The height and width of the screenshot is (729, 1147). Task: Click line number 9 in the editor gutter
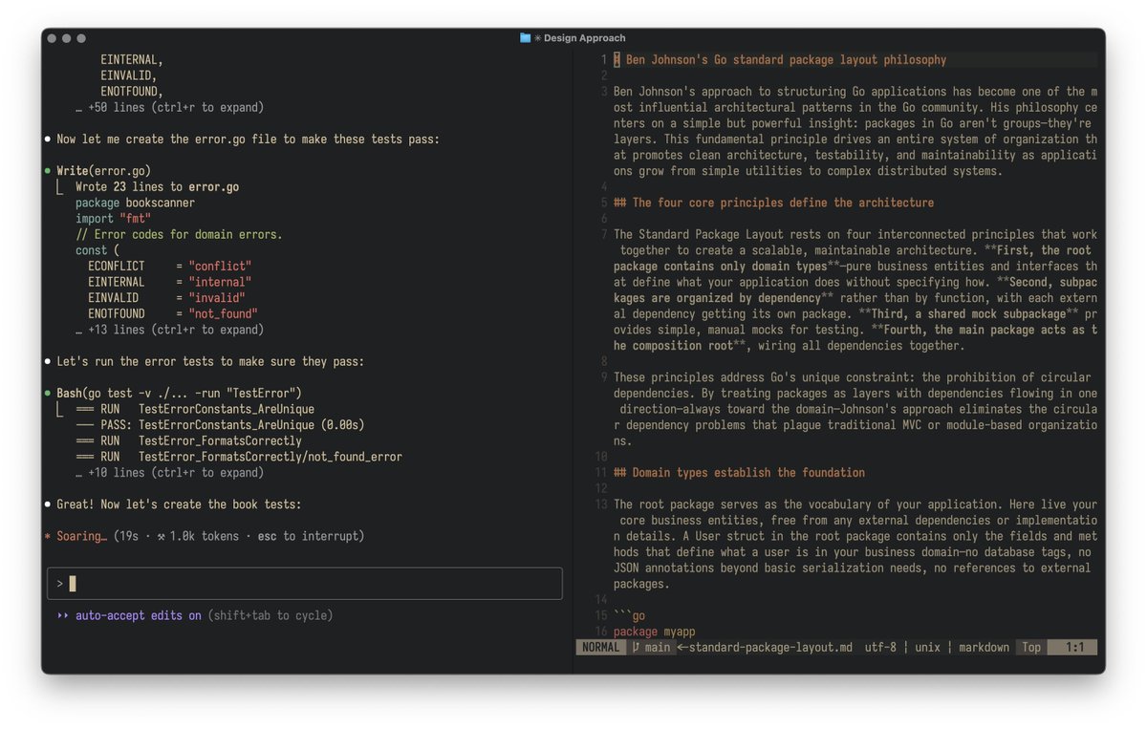coord(603,377)
